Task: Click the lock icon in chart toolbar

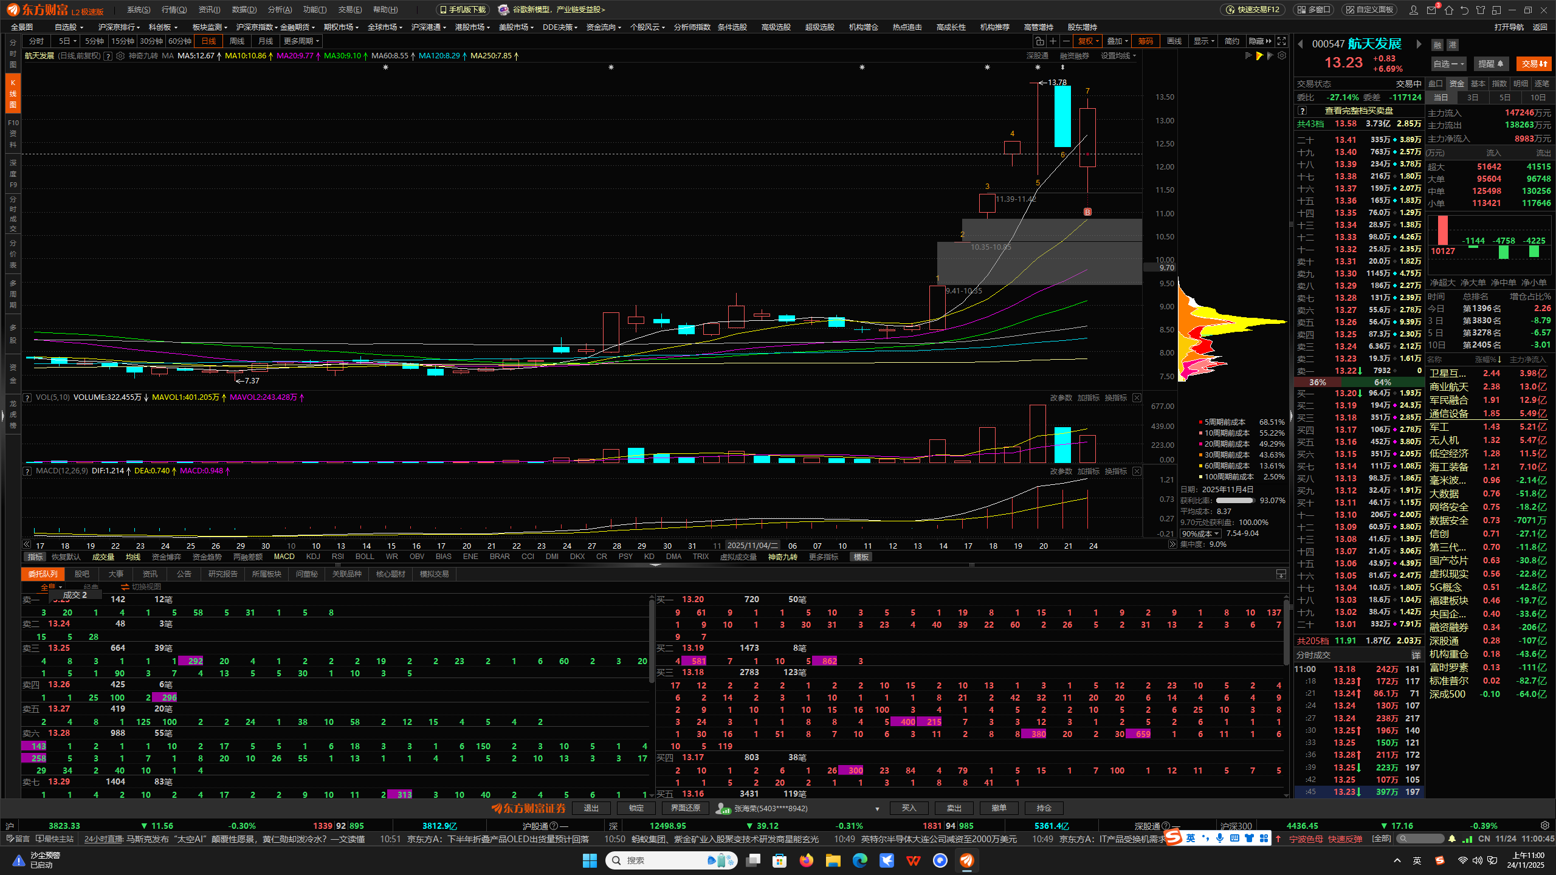Action: pyautogui.click(x=1039, y=41)
